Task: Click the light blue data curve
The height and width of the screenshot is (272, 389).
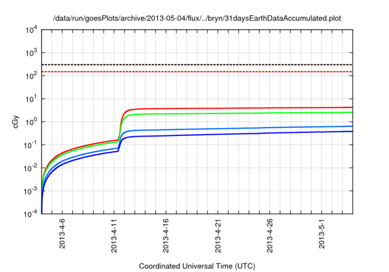Action: 243,129
